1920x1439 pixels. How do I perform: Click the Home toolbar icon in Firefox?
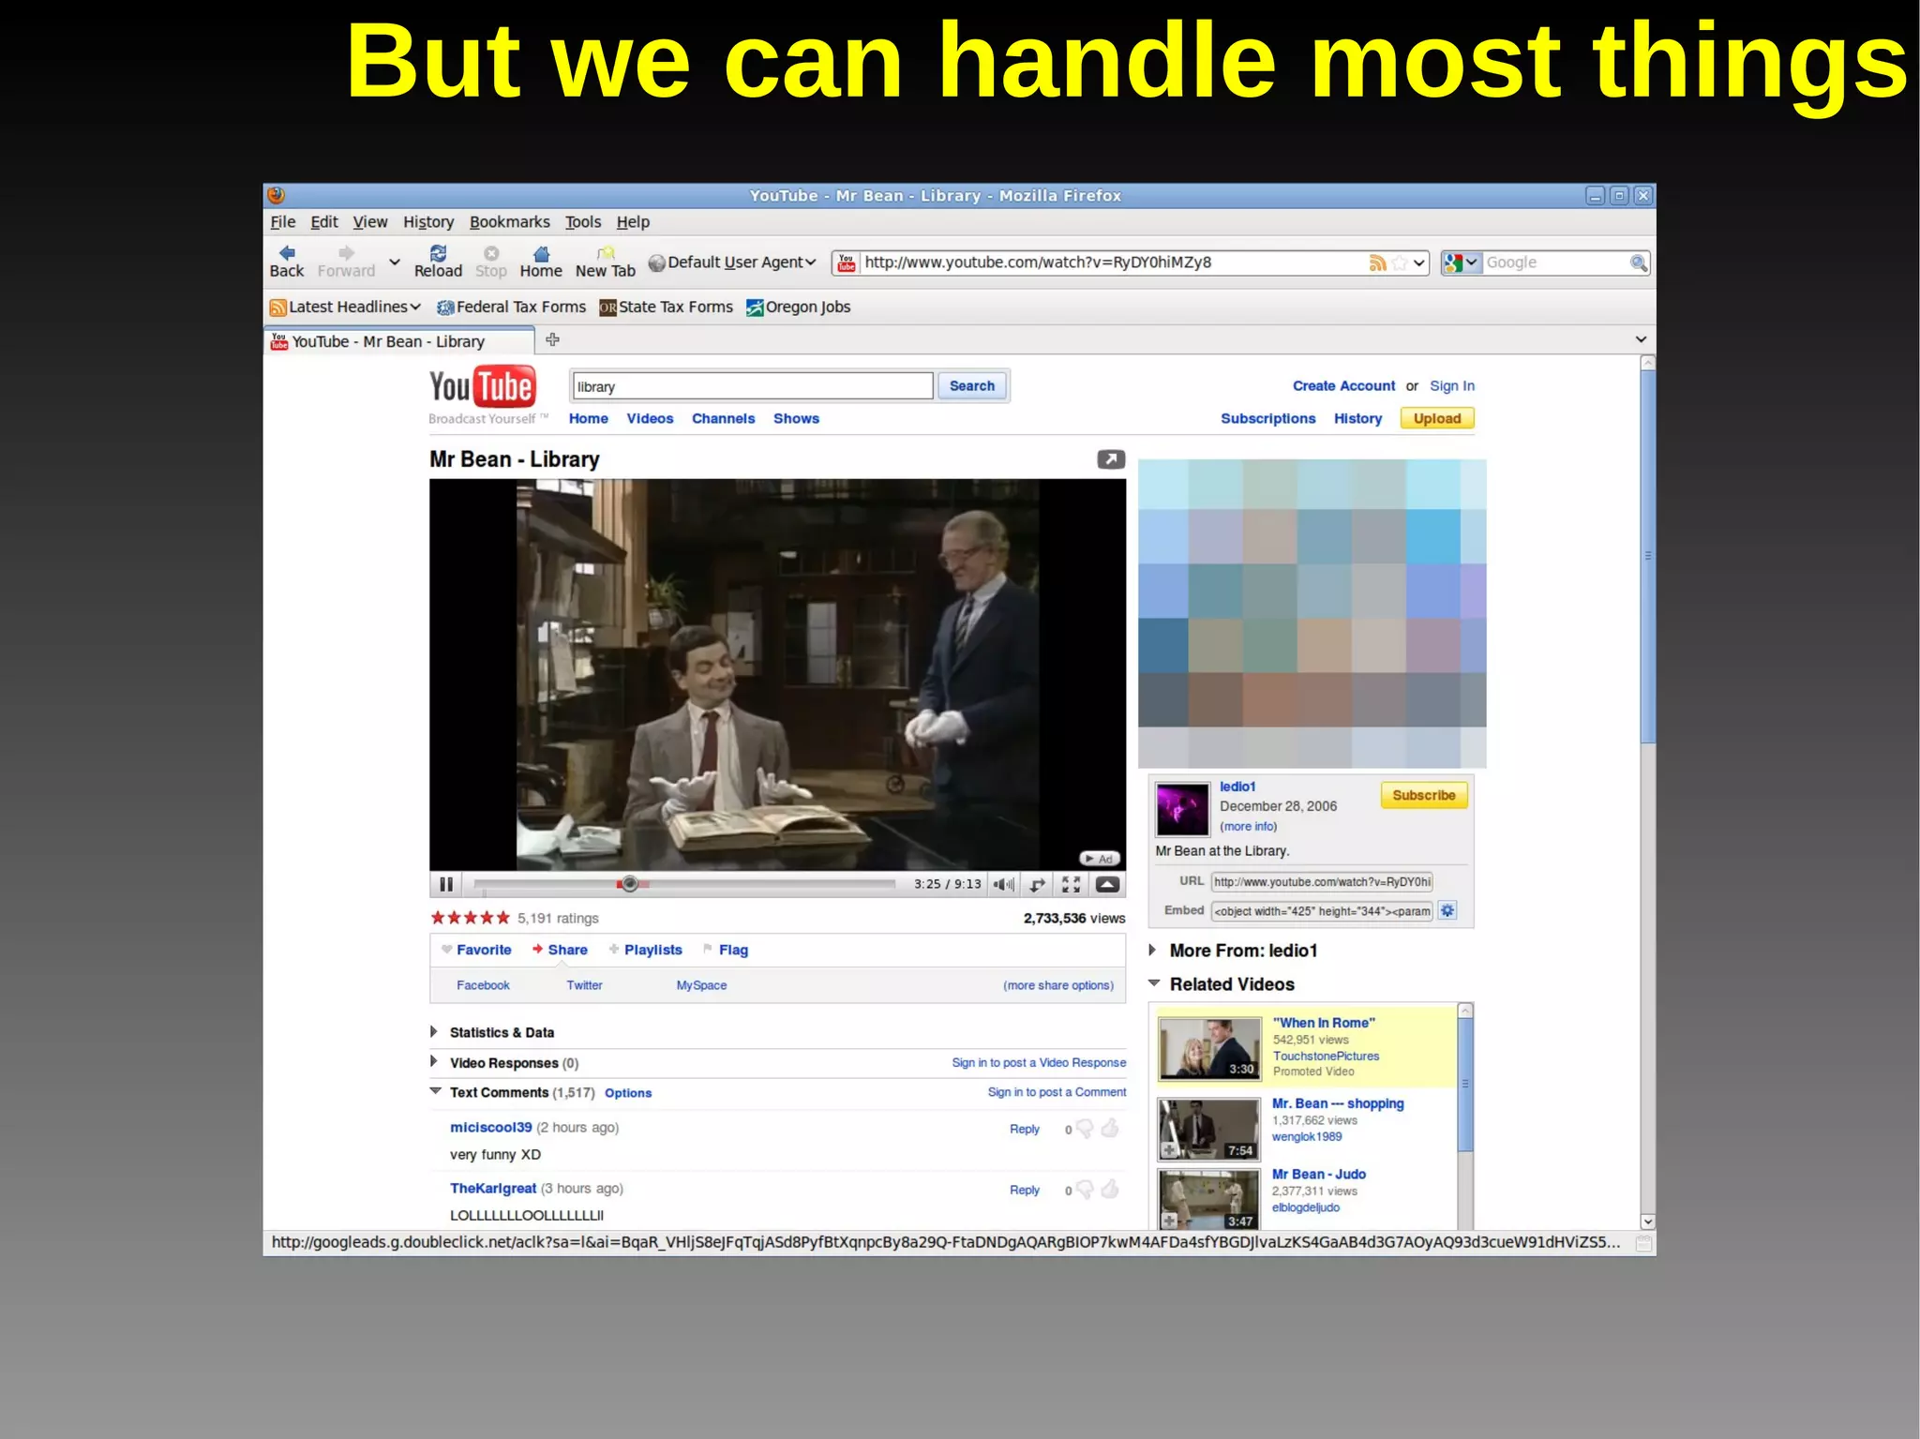(541, 254)
